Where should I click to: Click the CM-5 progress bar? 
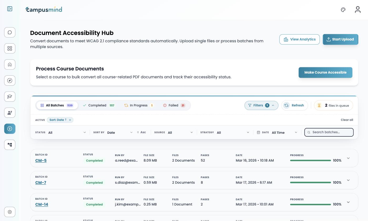click(x=310, y=160)
